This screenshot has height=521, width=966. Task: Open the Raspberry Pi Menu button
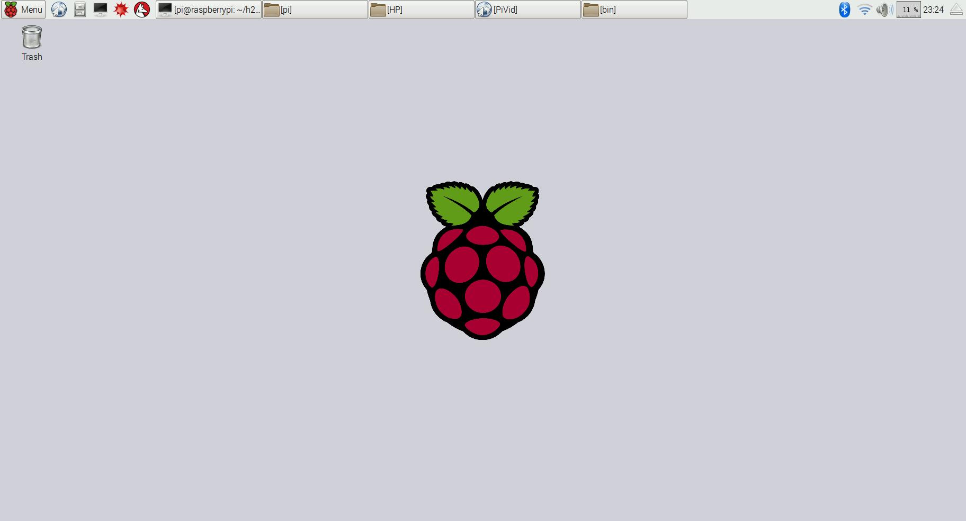click(x=23, y=10)
